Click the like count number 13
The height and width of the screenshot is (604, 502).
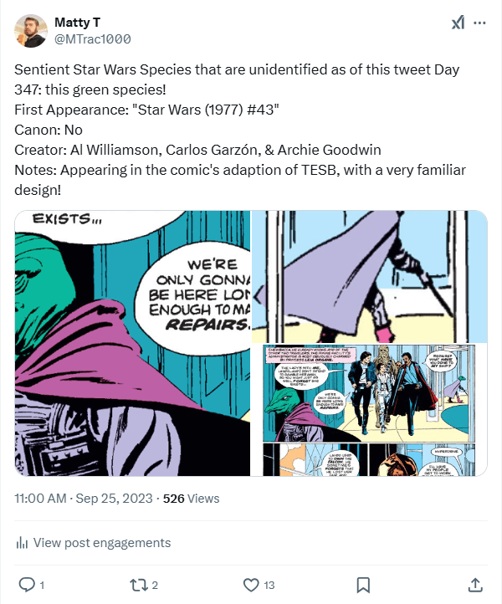pyautogui.click(x=269, y=585)
